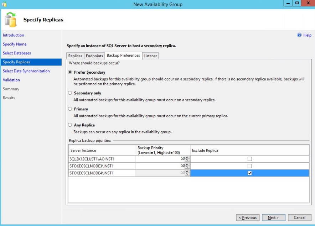Go to Select Databases wizard step
This screenshot has height=226, width=315.
(17, 53)
